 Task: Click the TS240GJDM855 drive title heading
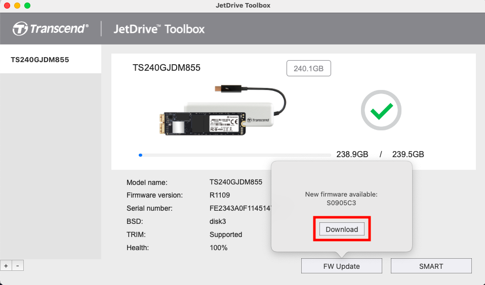167,68
